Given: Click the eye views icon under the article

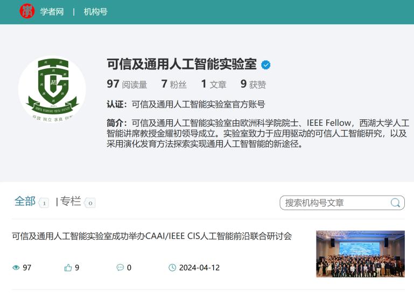Looking at the screenshot, I should (16, 268).
